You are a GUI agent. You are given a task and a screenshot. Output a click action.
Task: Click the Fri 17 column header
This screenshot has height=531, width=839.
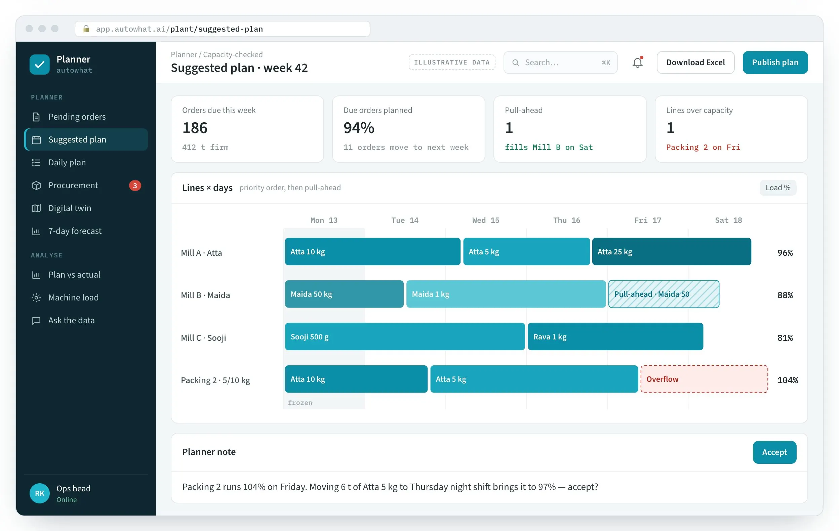[647, 220]
